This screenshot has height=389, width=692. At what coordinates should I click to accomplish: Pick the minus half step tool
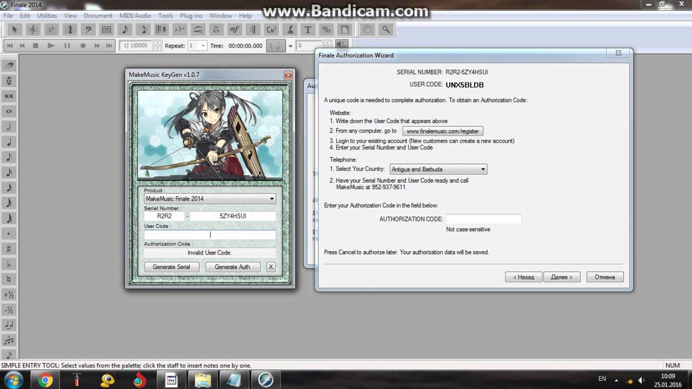click(9, 310)
